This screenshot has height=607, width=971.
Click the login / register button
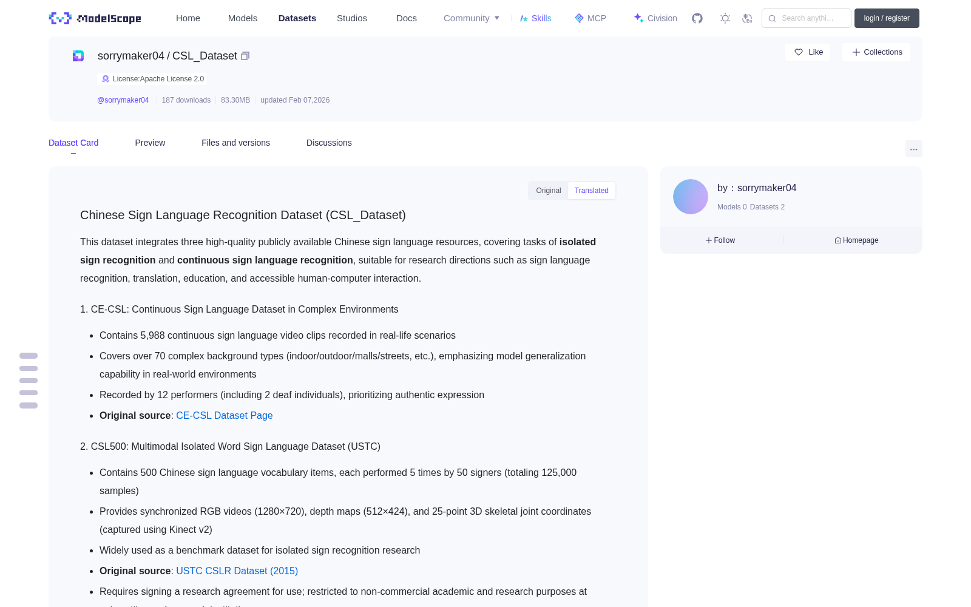click(x=887, y=18)
